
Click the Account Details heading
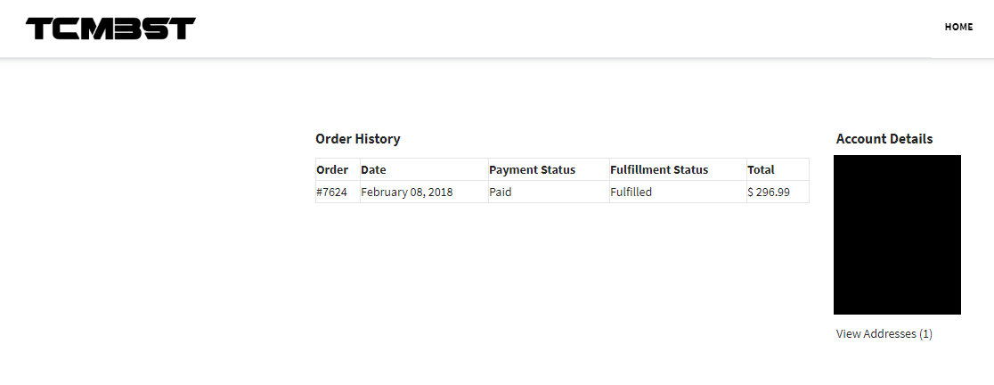click(x=884, y=139)
